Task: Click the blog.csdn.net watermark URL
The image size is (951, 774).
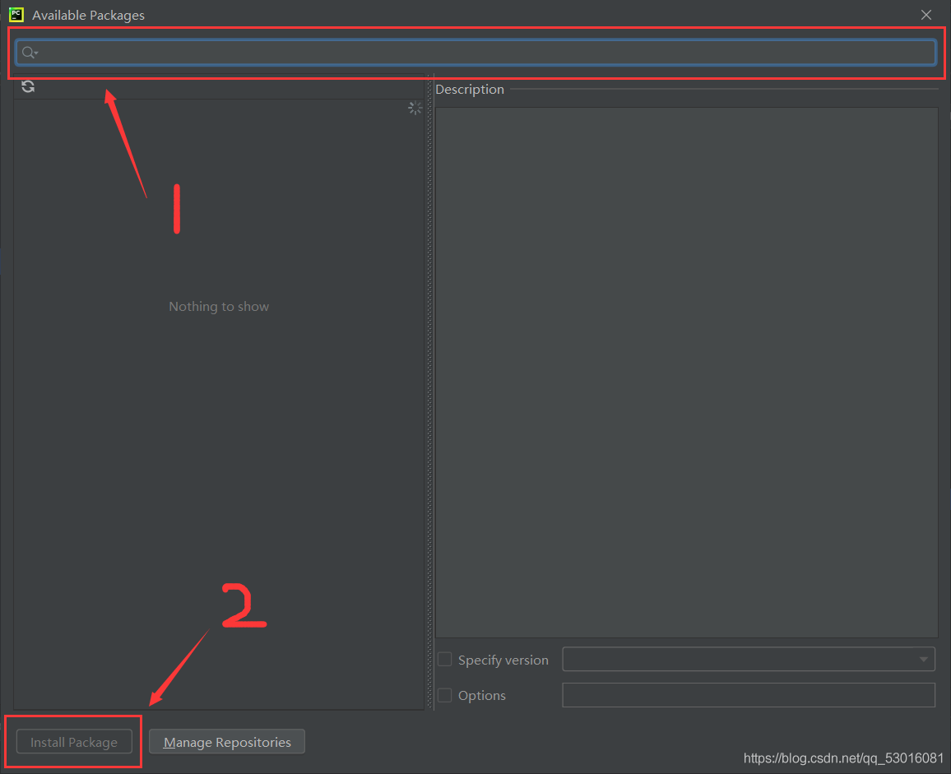Action: [843, 758]
